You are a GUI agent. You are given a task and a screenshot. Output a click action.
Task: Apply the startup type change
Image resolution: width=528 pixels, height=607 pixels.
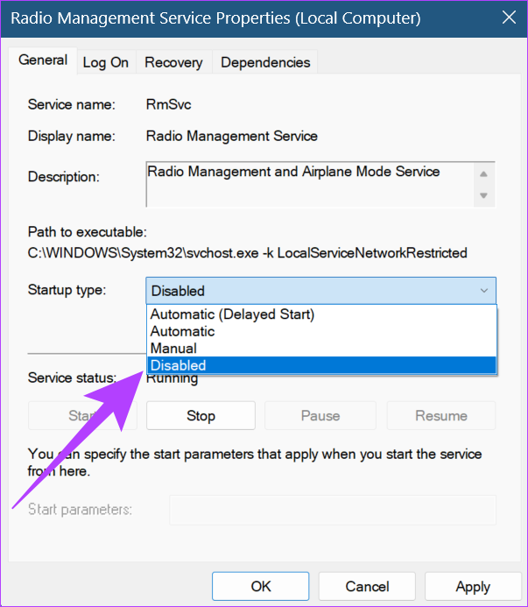pos(473,586)
